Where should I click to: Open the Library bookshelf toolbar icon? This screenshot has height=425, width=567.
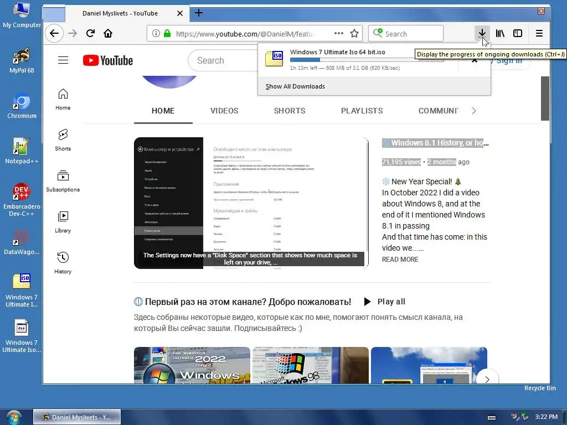click(500, 34)
